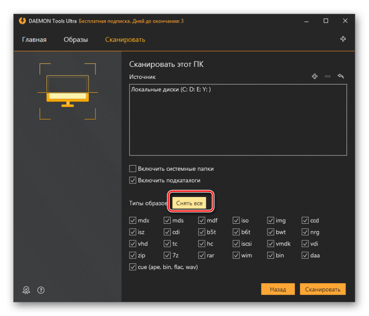Uncheck the mds image type
The height and width of the screenshot is (316, 369).
pos(167,221)
